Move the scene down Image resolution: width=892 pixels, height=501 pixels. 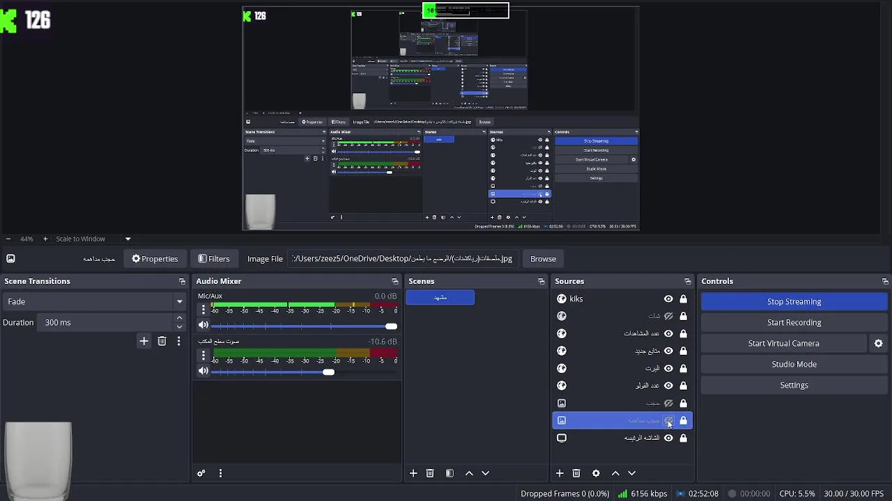tap(486, 473)
